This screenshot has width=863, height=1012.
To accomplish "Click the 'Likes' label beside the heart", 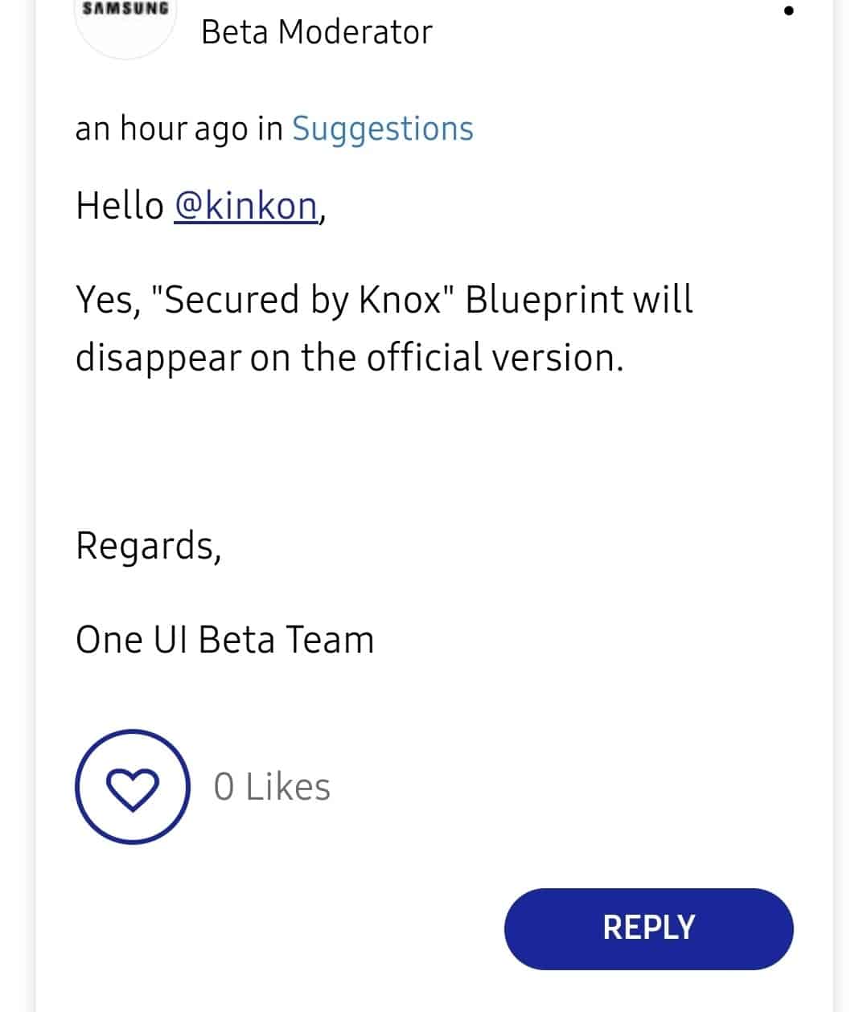I will [x=288, y=787].
